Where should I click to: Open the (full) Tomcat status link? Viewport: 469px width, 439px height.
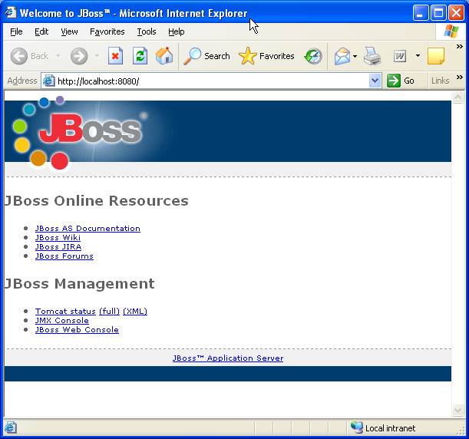[109, 312]
